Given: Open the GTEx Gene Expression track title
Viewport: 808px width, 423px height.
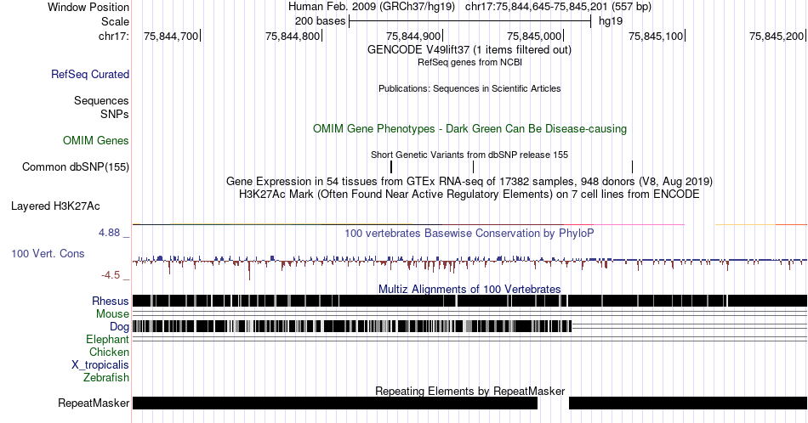Looking at the screenshot, I should pos(469,181).
